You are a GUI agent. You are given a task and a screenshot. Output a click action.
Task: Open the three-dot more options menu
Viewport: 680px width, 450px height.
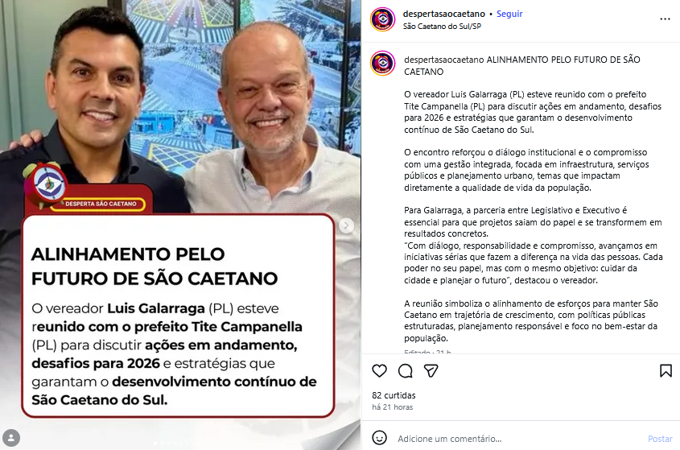coord(665,19)
